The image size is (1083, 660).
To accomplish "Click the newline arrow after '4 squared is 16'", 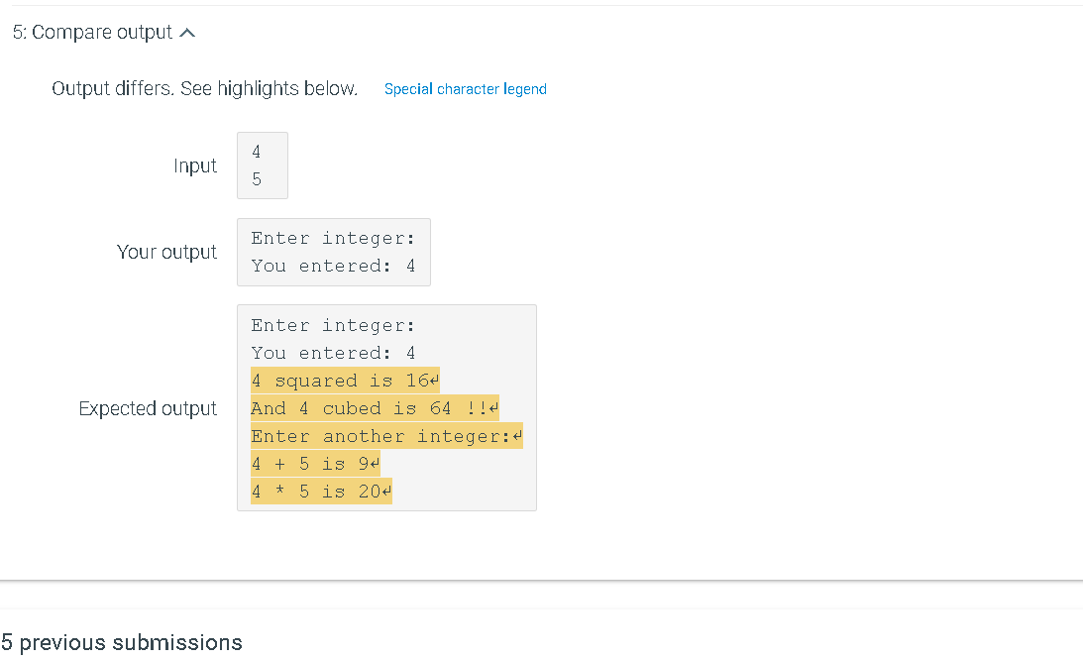I will [434, 381].
